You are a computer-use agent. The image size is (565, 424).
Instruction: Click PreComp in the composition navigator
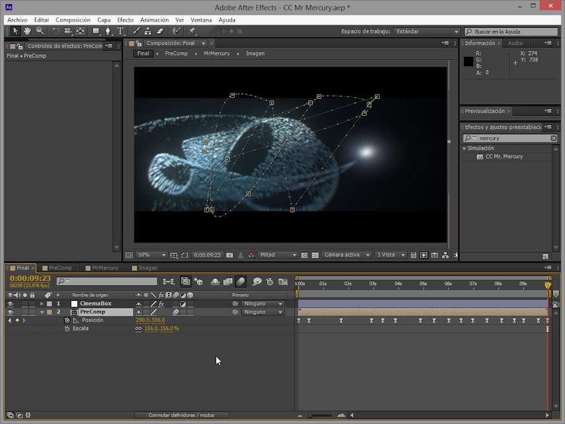(176, 53)
